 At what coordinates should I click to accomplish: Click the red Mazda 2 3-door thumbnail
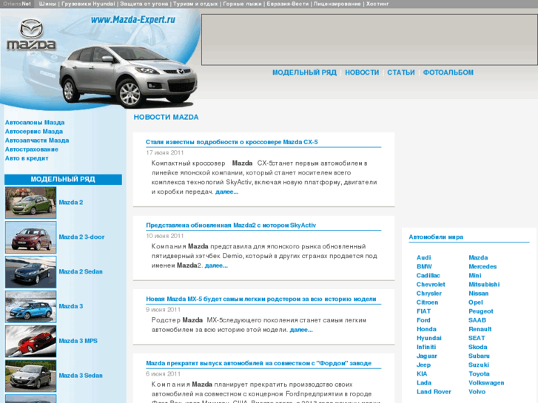pos(30,237)
